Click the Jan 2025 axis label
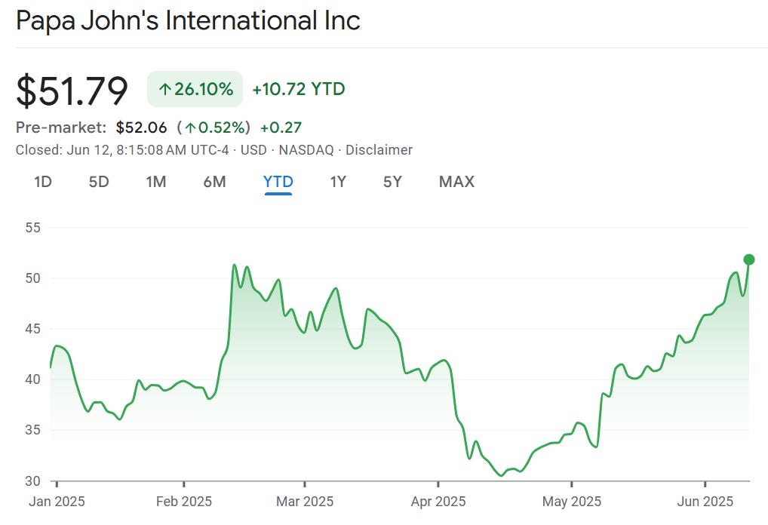 [57, 502]
